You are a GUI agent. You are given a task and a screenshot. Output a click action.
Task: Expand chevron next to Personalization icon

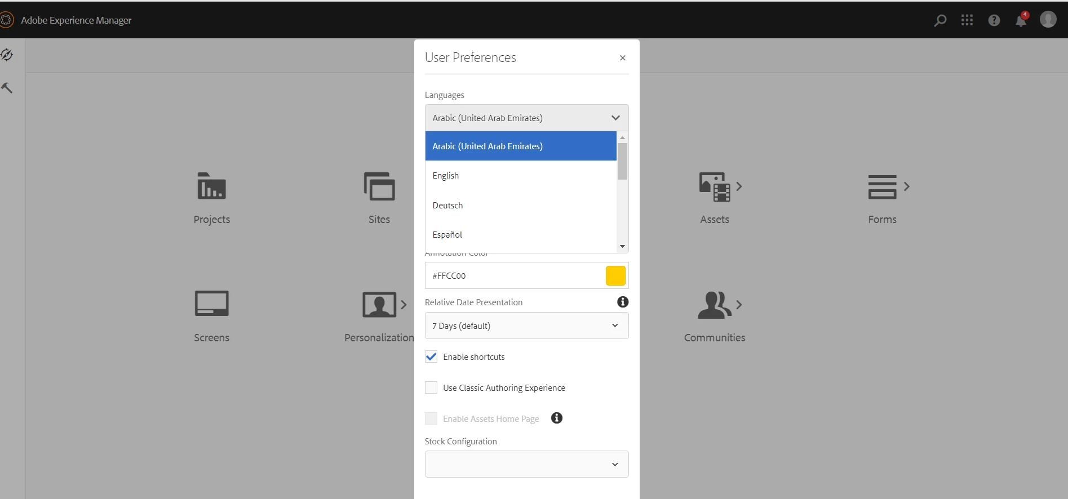coord(404,305)
